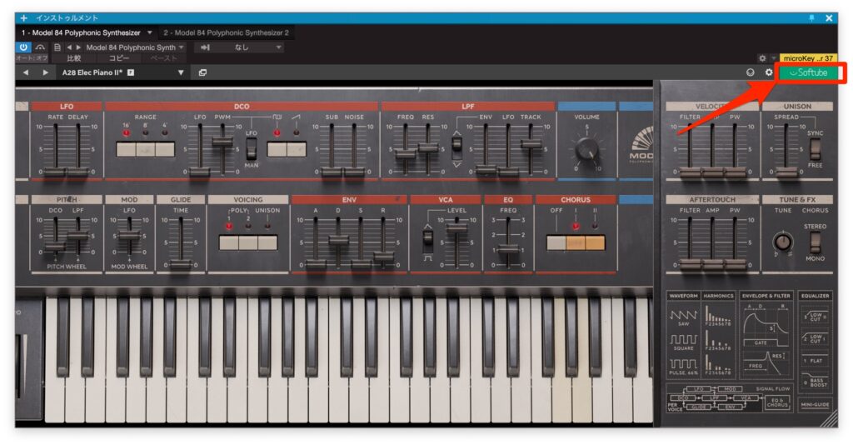853x445 pixels.
Task: Click the round face icon left of gear
Action: pos(751,73)
